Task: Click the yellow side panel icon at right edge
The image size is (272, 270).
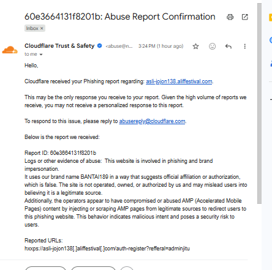Action: (x=270, y=18)
